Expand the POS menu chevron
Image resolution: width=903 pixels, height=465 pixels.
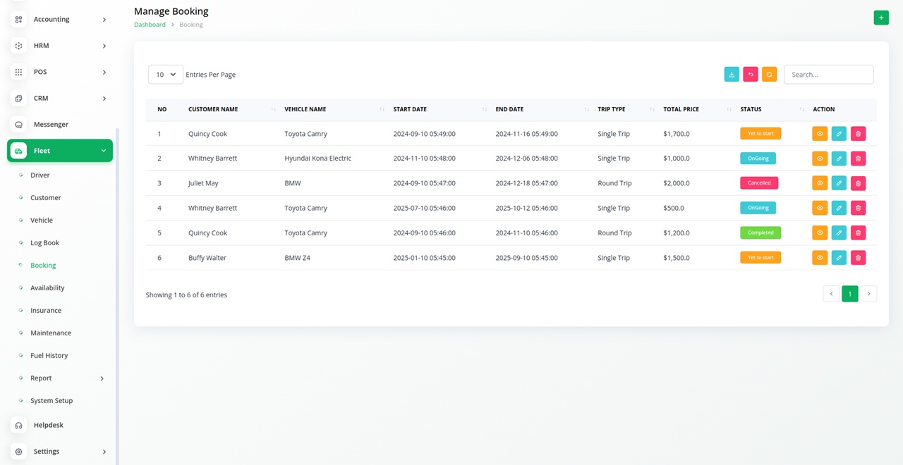[x=104, y=72]
